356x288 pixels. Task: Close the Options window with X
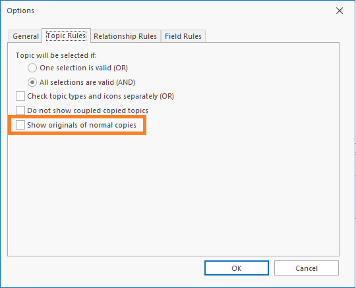click(x=340, y=11)
